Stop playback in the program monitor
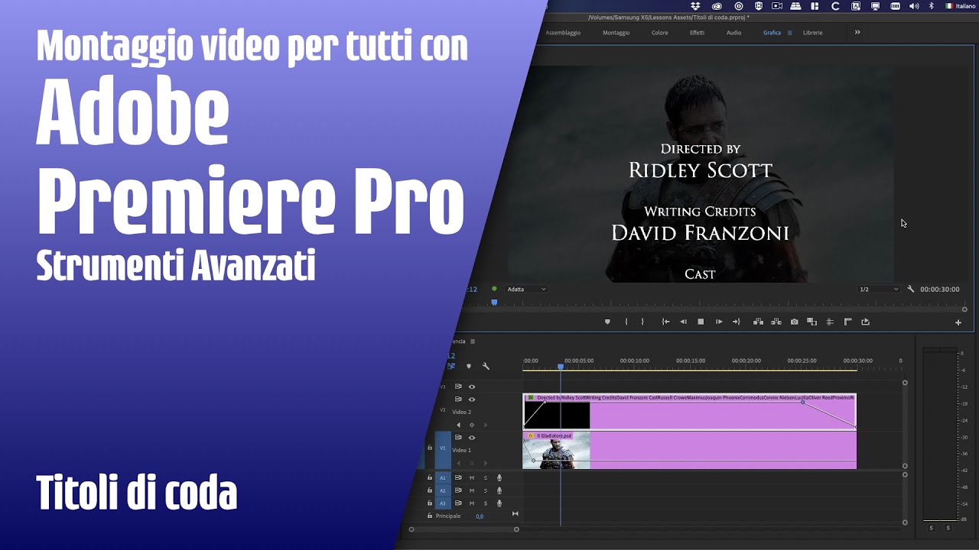Screen dimensions: 979x550 [701, 322]
